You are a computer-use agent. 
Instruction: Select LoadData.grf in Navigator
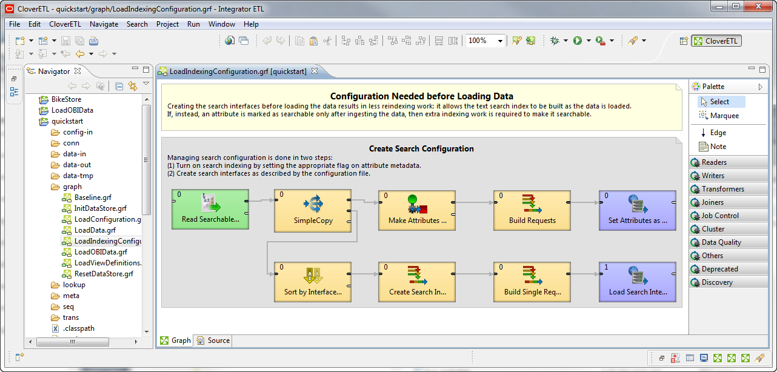point(89,230)
